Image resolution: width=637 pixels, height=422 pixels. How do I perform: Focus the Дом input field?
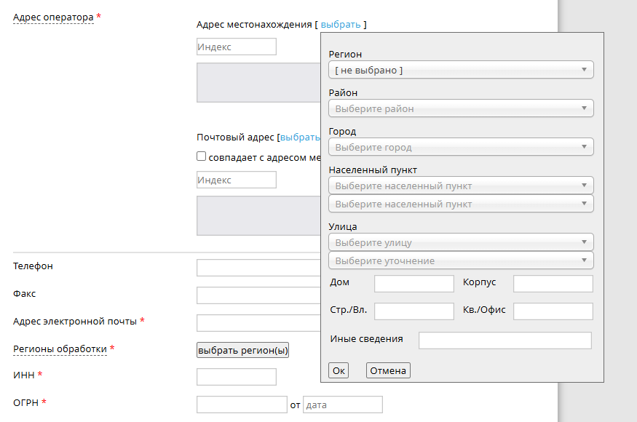[x=414, y=283]
